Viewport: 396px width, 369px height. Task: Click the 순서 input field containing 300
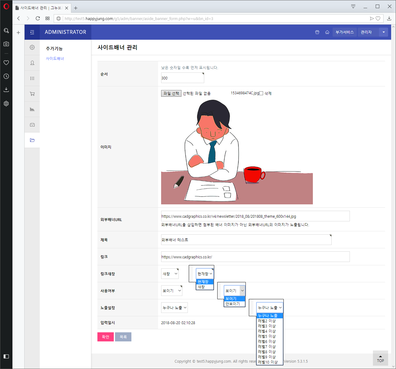(182, 78)
